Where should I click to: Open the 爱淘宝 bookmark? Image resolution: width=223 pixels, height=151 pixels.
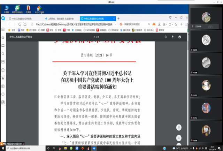coord(160,30)
